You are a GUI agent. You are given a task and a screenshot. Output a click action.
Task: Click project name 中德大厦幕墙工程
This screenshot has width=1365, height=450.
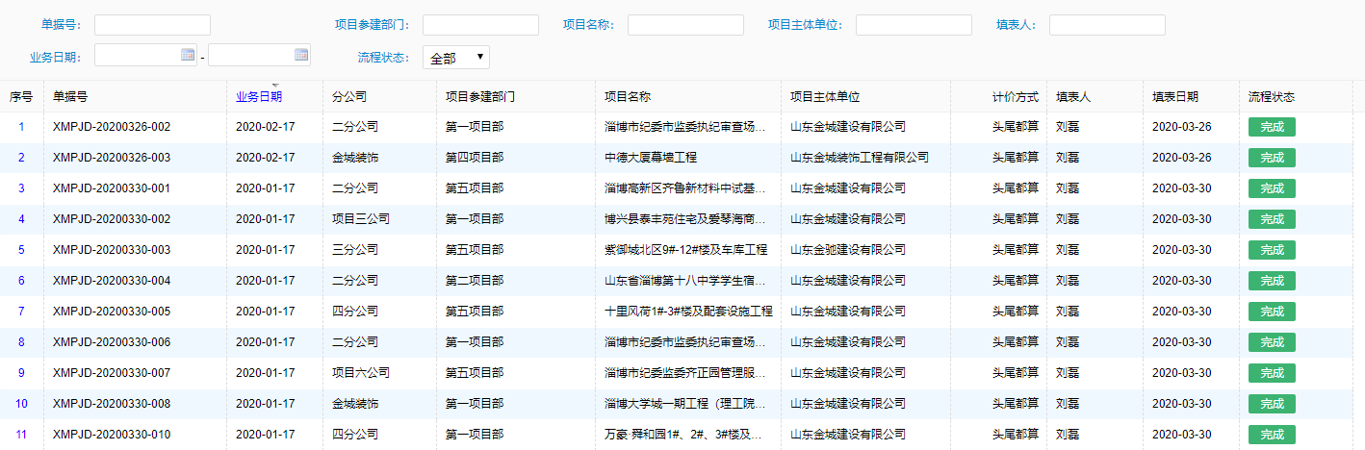tap(650, 158)
